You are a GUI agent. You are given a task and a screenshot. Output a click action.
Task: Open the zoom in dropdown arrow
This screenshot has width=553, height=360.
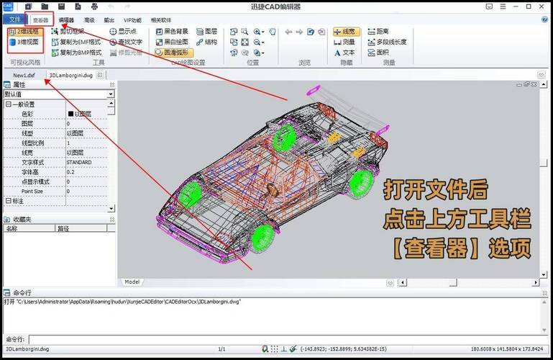(263, 32)
